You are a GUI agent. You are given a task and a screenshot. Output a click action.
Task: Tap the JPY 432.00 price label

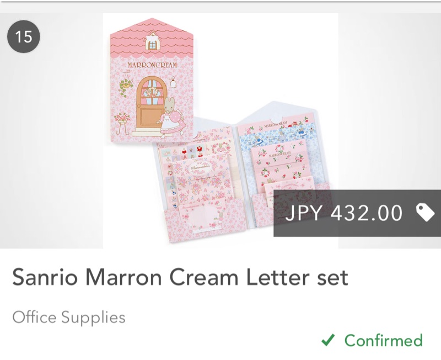344,213
